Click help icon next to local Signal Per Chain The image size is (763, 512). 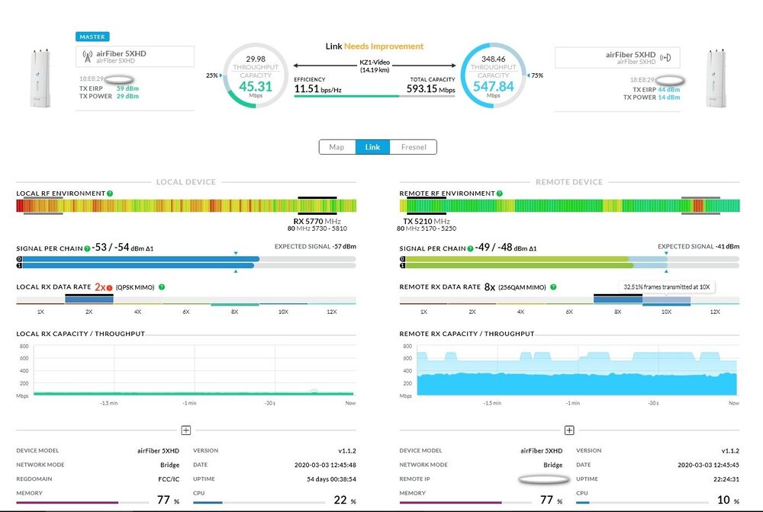pyautogui.click(x=87, y=248)
